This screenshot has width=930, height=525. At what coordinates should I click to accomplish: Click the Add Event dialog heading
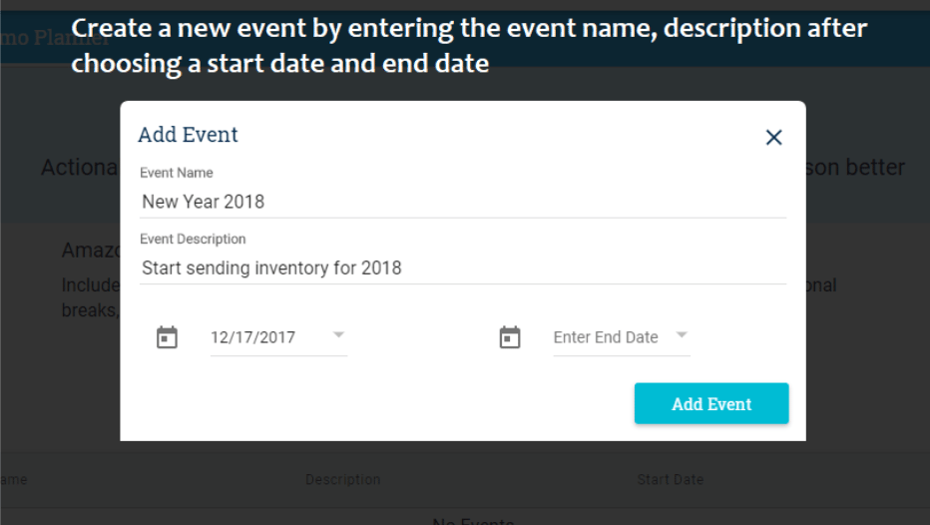188,135
